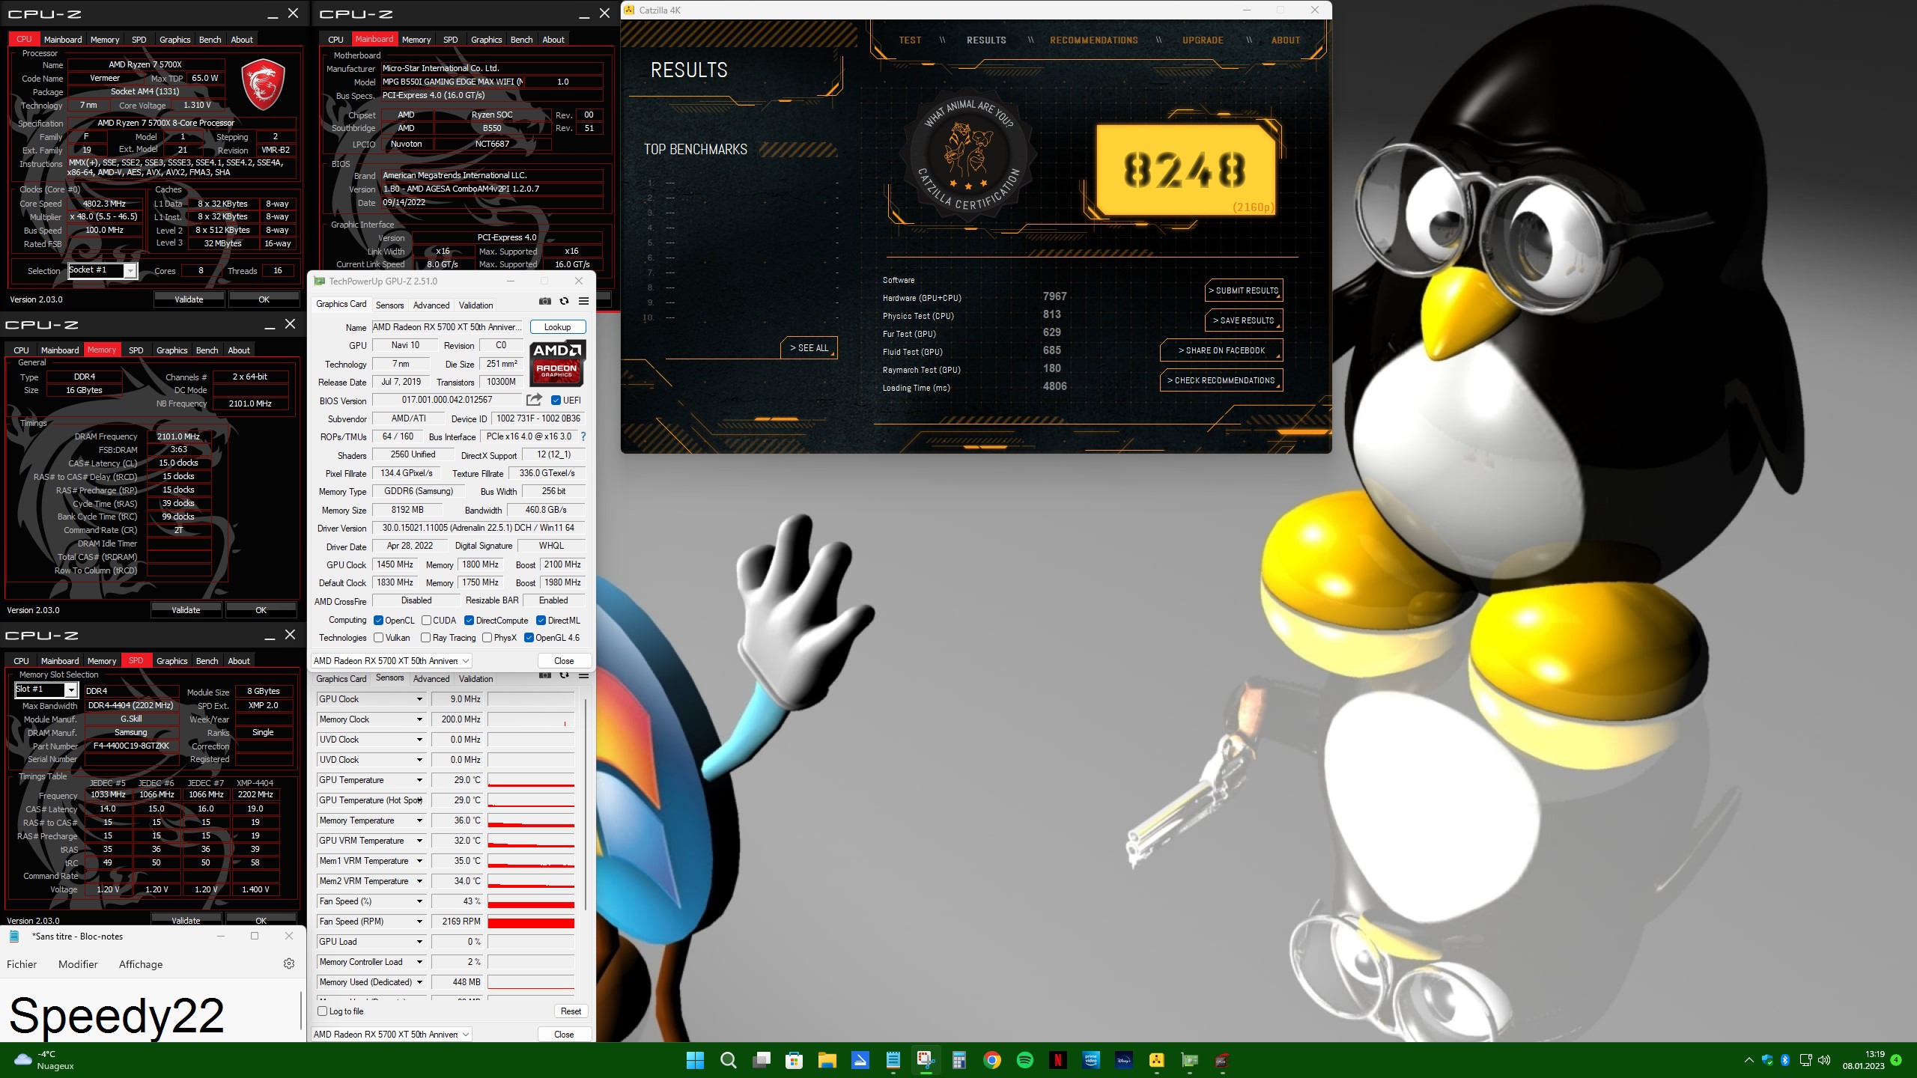
Task: Switch to Catzilla in the taskbar
Action: point(1157,1060)
